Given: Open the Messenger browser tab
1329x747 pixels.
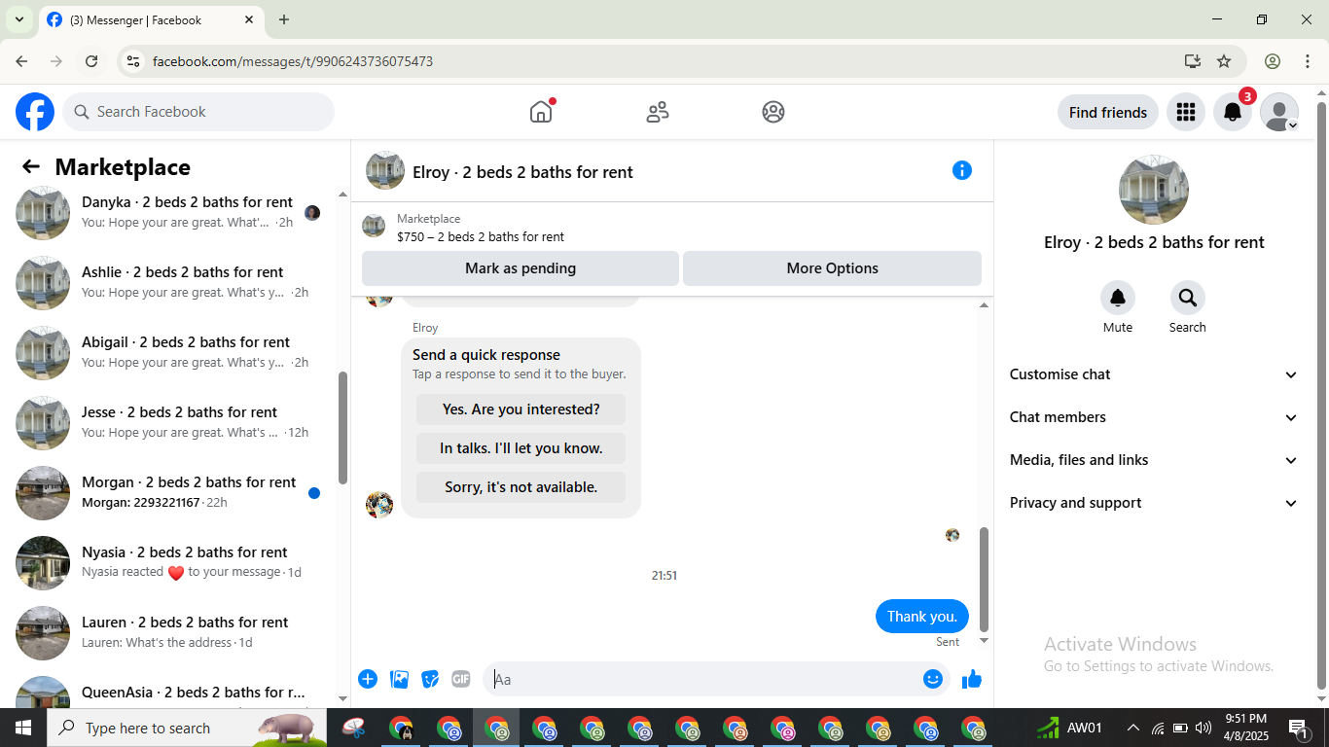Looking at the screenshot, I should (151, 19).
